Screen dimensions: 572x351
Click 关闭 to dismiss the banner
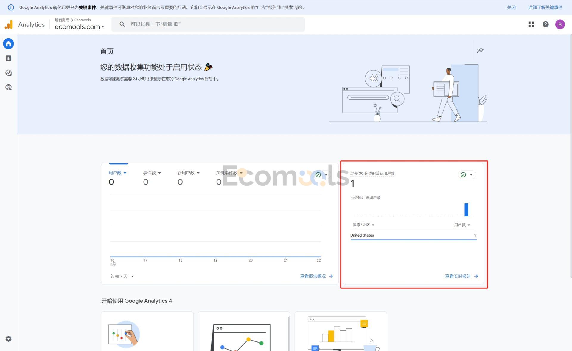coord(511,7)
